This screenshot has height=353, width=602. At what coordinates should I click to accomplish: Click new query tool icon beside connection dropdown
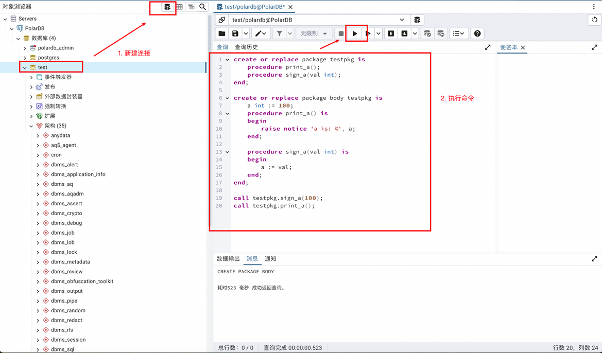tap(417, 20)
